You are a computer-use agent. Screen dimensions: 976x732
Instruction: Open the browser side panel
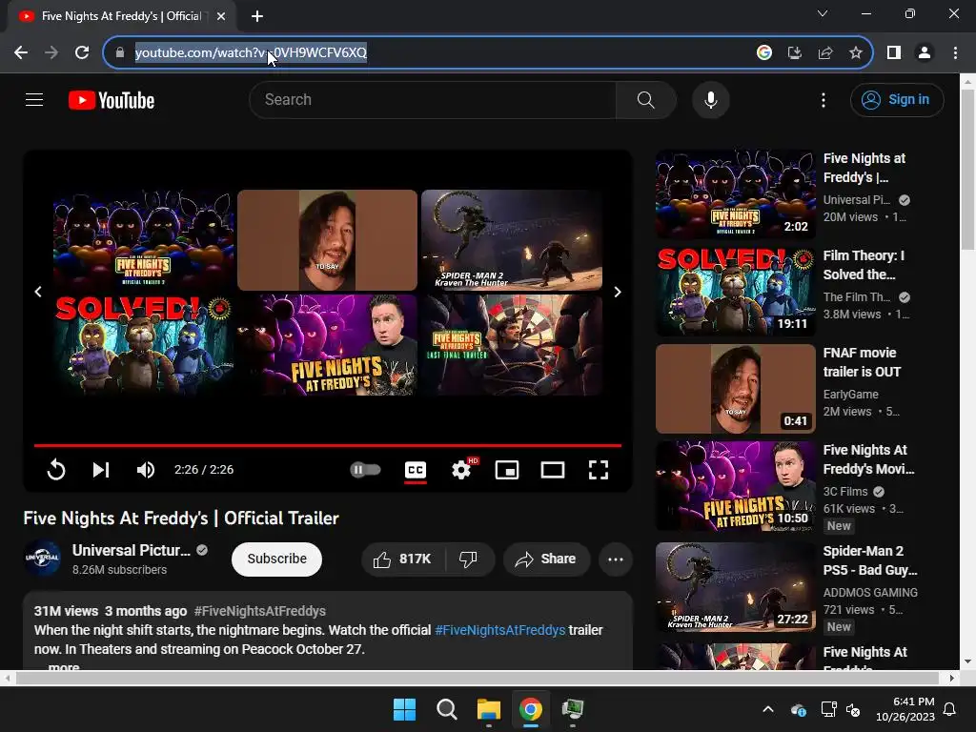tap(894, 53)
